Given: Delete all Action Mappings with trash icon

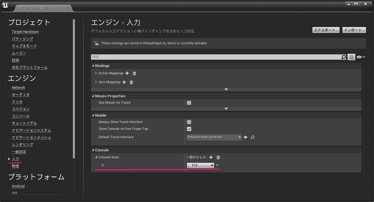Looking at the screenshot, I should pos(134,73).
